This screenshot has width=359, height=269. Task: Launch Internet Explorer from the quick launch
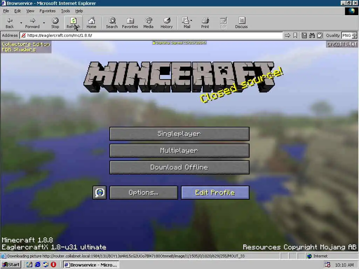pos(38,265)
